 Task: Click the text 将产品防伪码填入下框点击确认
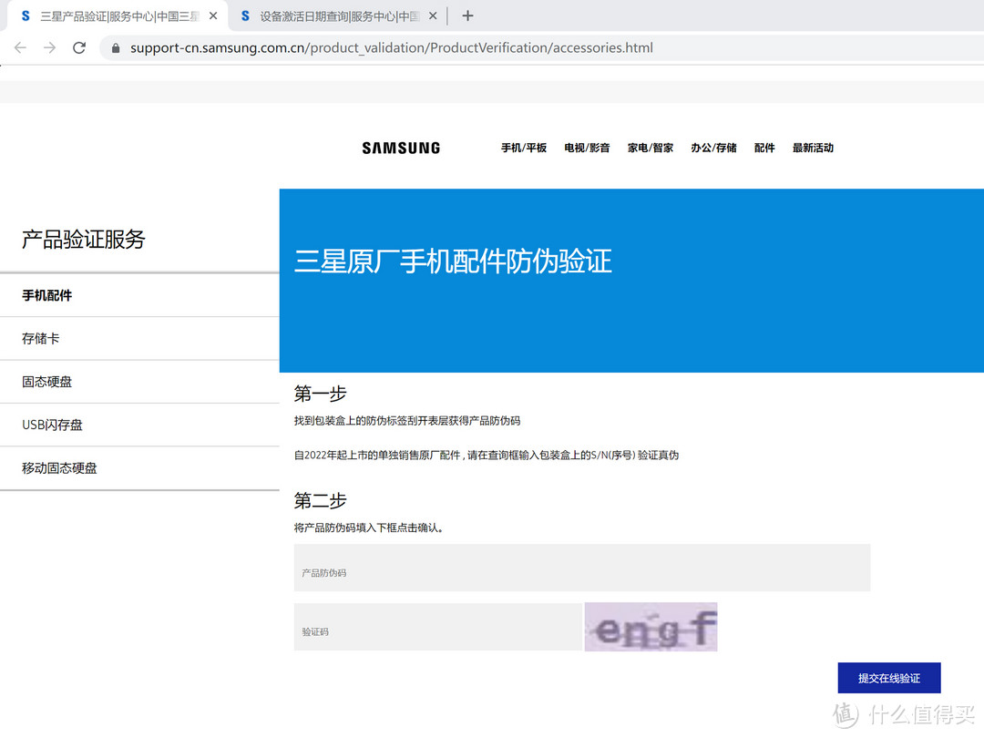point(369,528)
